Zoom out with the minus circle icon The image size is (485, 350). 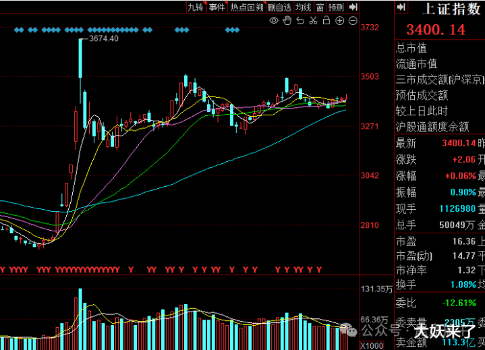pyautogui.click(x=353, y=21)
